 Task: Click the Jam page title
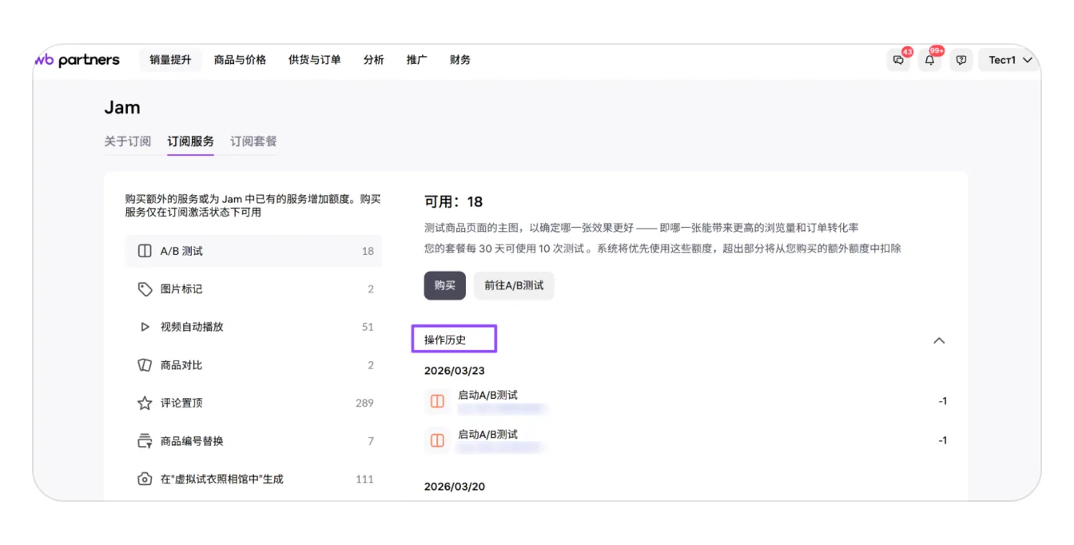[x=122, y=108]
